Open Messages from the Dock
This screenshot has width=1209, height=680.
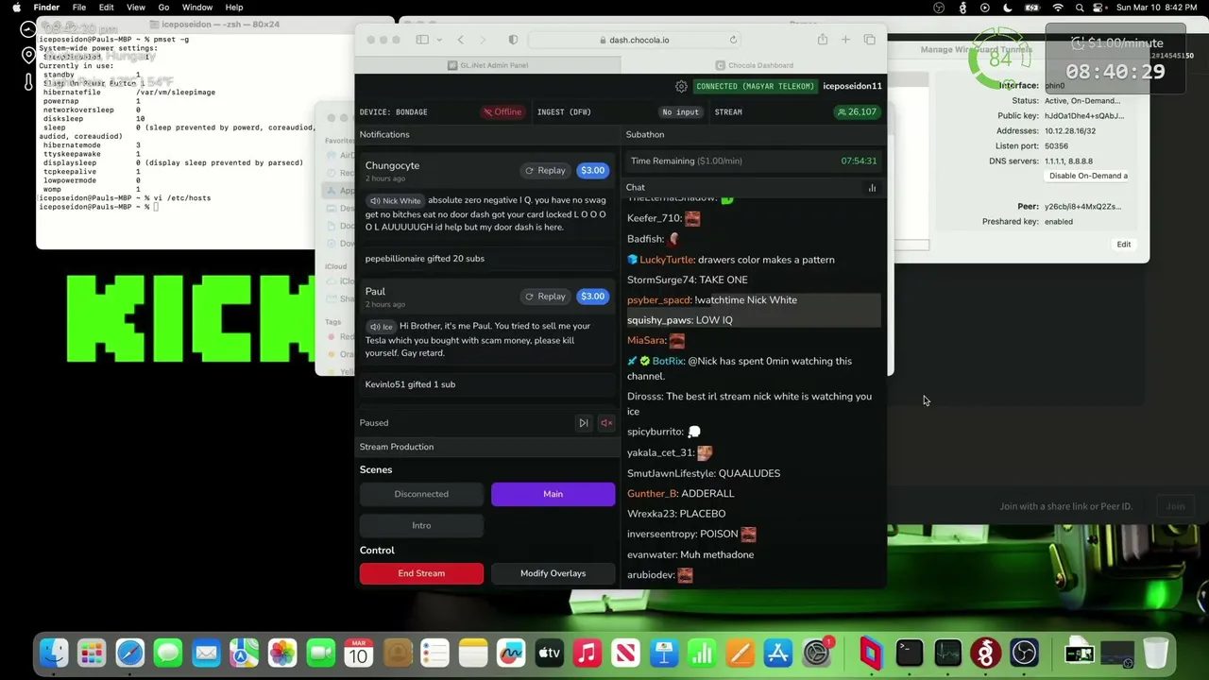pyautogui.click(x=168, y=653)
